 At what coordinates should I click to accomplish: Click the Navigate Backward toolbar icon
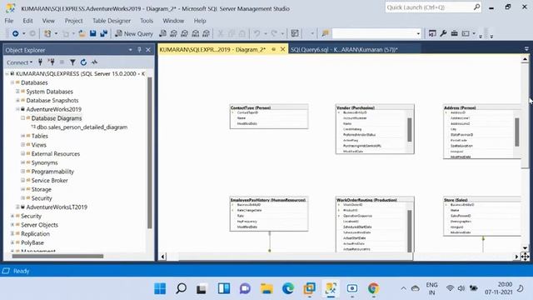(x=15, y=33)
